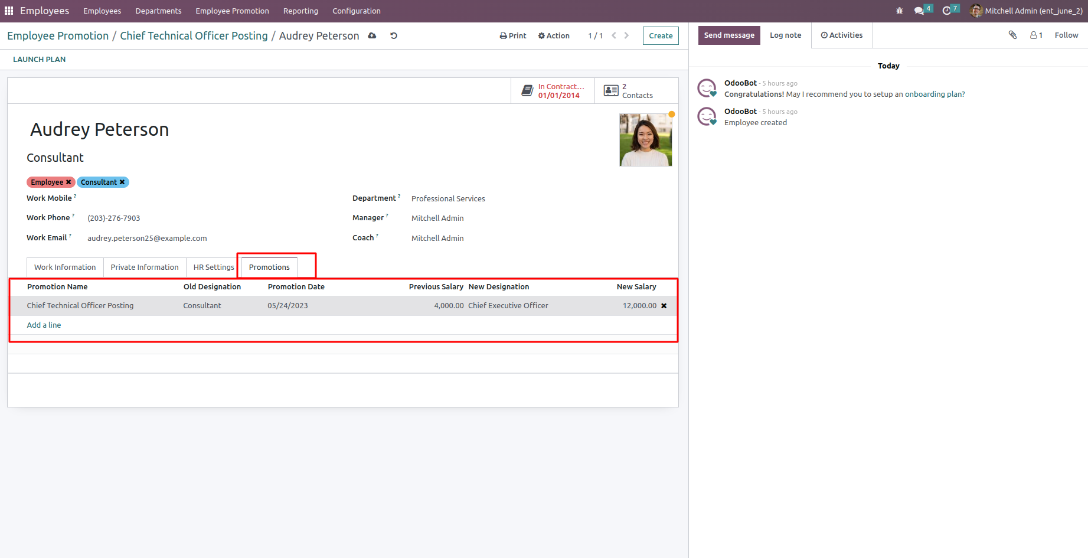This screenshot has width=1088, height=558.
Task: Click the Coach field Mitchell Admin
Action: click(x=437, y=239)
